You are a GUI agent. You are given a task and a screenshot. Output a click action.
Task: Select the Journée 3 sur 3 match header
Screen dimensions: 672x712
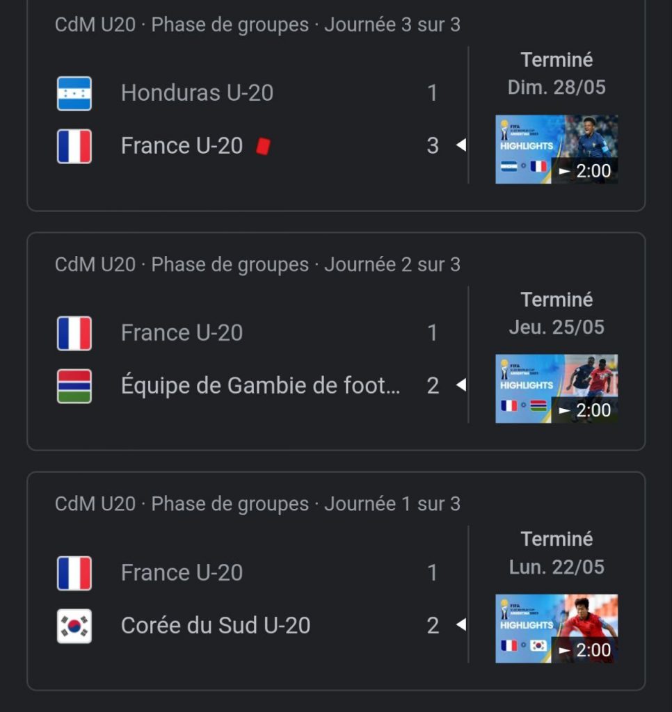pyautogui.click(x=257, y=24)
